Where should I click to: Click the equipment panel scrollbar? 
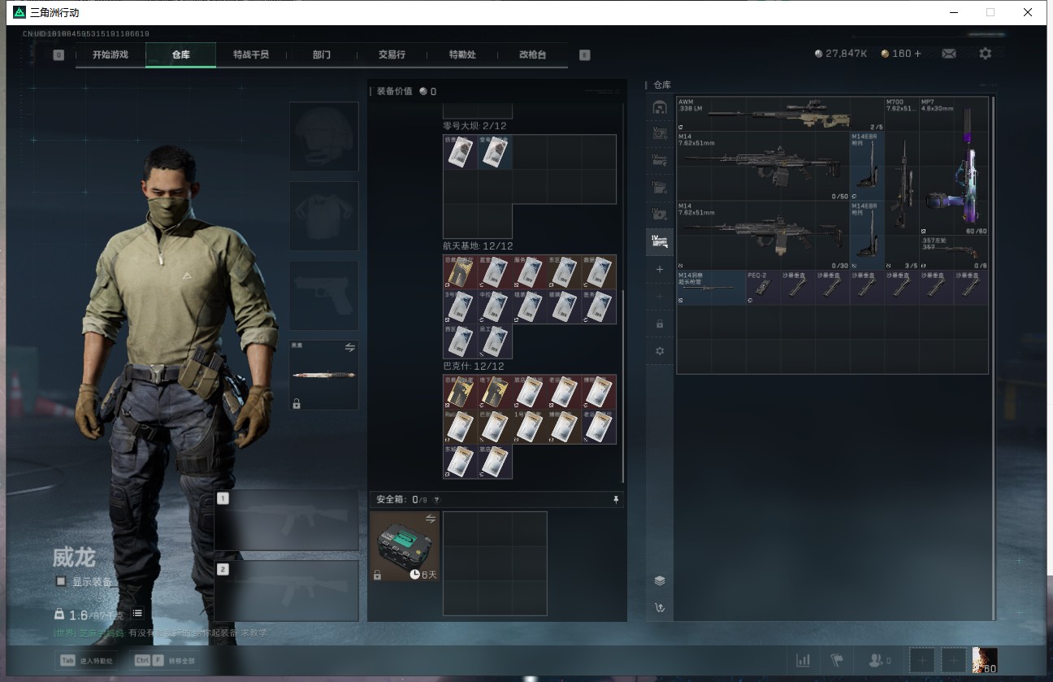(x=623, y=386)
